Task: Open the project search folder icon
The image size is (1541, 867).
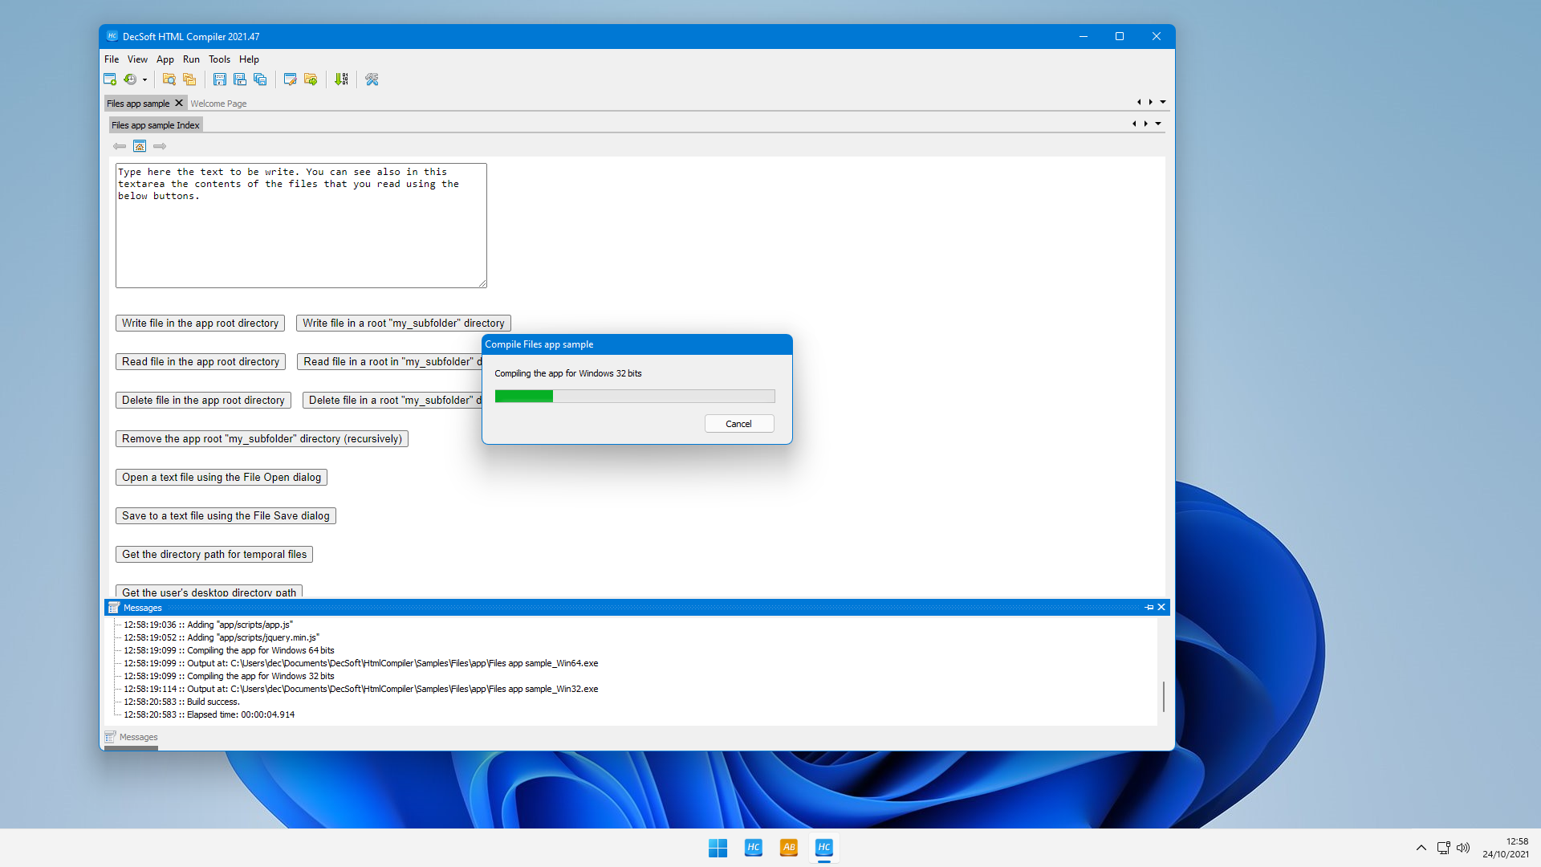Action: click(169, 79)
